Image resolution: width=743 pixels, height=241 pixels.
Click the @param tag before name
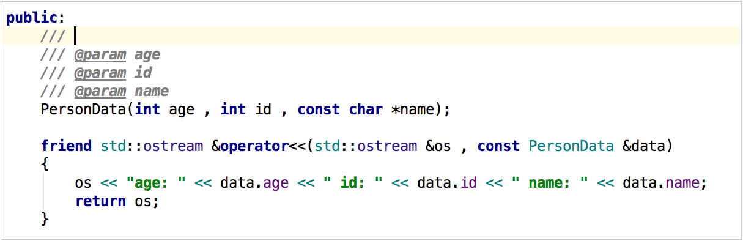coord(100,91)
